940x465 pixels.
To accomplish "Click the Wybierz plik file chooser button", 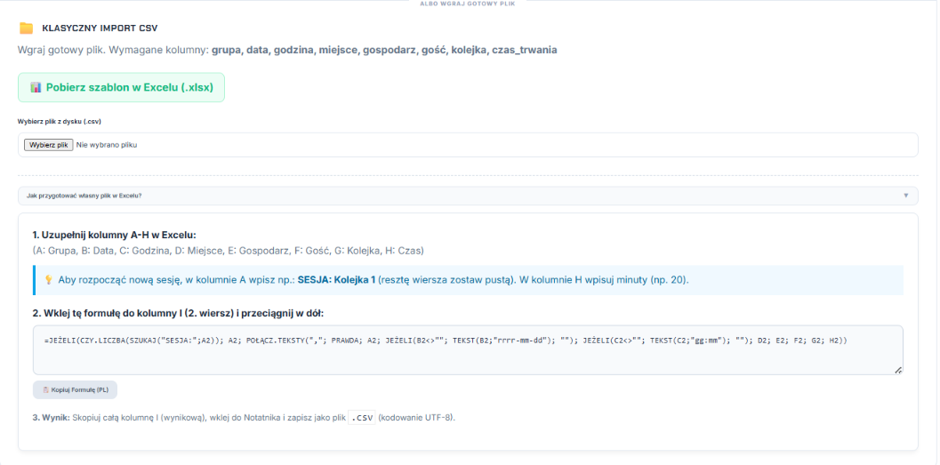I will coord(49,145).
